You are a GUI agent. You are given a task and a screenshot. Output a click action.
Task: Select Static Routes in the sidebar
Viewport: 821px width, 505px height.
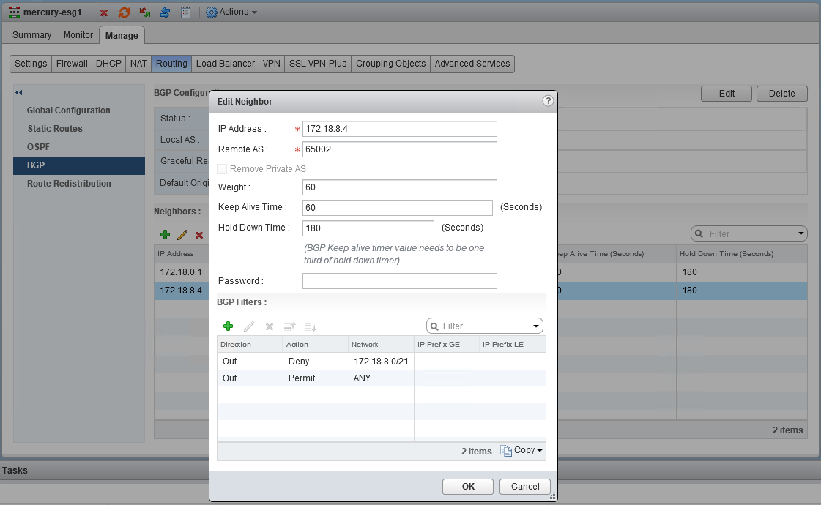(x=55, y=129)
